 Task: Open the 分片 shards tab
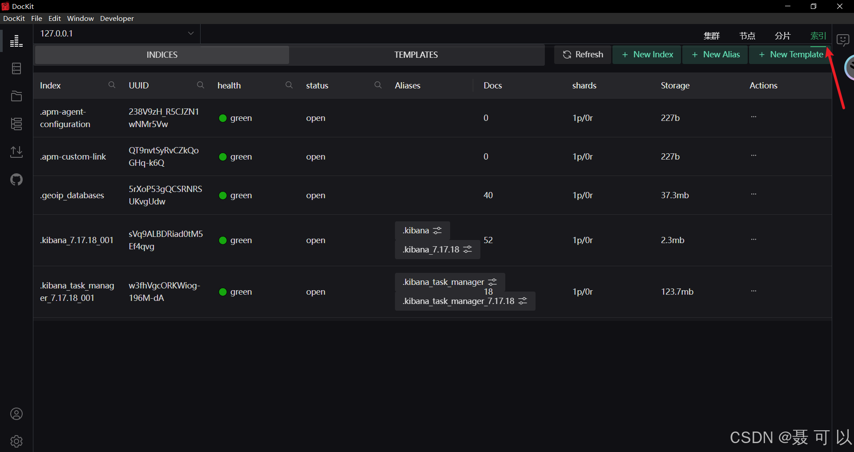[783, 36]
